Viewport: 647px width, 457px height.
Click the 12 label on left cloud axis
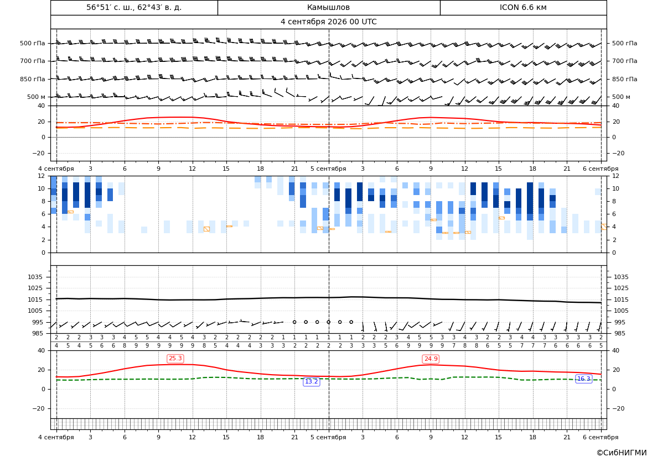(42, 176)
